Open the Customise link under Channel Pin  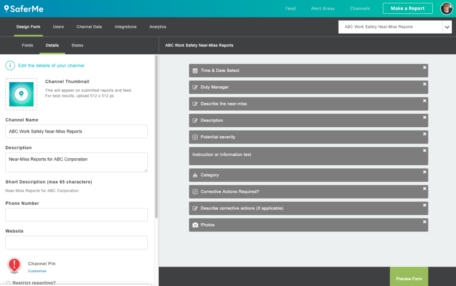pyautogui.click(x=37, y=271)
